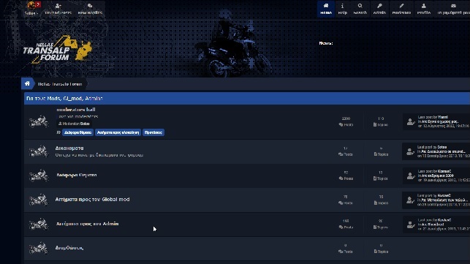Open the Search menu item
This screenshot has height=264, width=470.
coord(360,9)
